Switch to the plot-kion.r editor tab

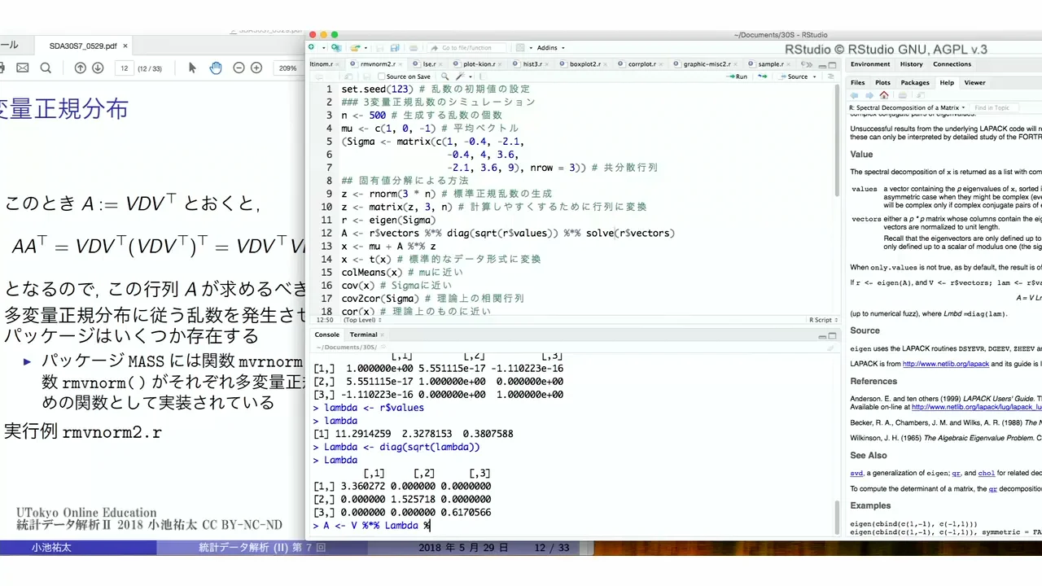(x=479, y=64)
